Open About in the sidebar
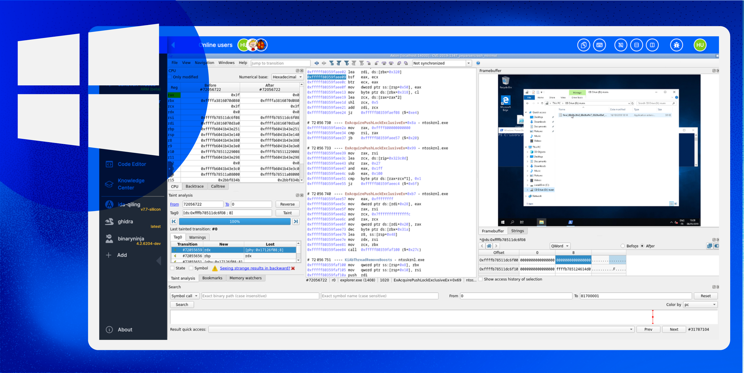Screen dimensions: 744x373 tap(119, 330)
